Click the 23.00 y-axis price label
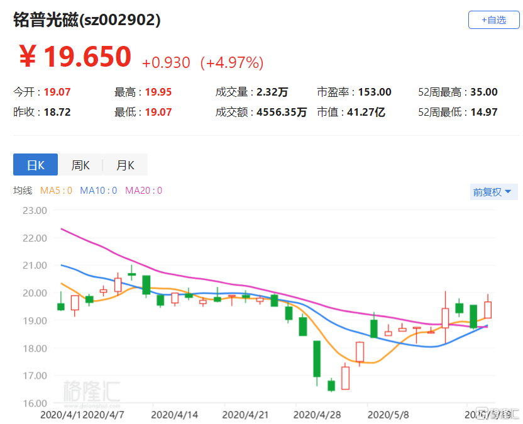This screenshot has height=424, width=523. tap(35, 211)
